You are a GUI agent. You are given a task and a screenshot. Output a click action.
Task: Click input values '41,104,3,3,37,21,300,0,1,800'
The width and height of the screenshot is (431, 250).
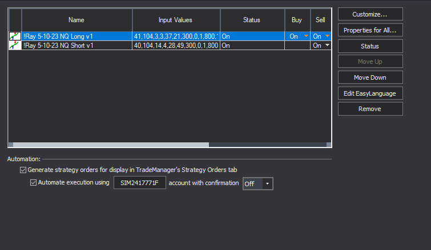click(x=176, y=36)
